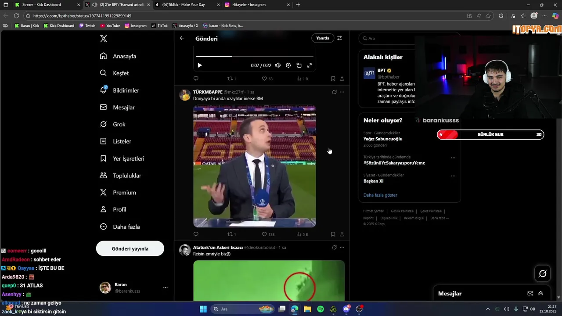
Task: Reply to the top video post
Action: [x=196, y=79]
